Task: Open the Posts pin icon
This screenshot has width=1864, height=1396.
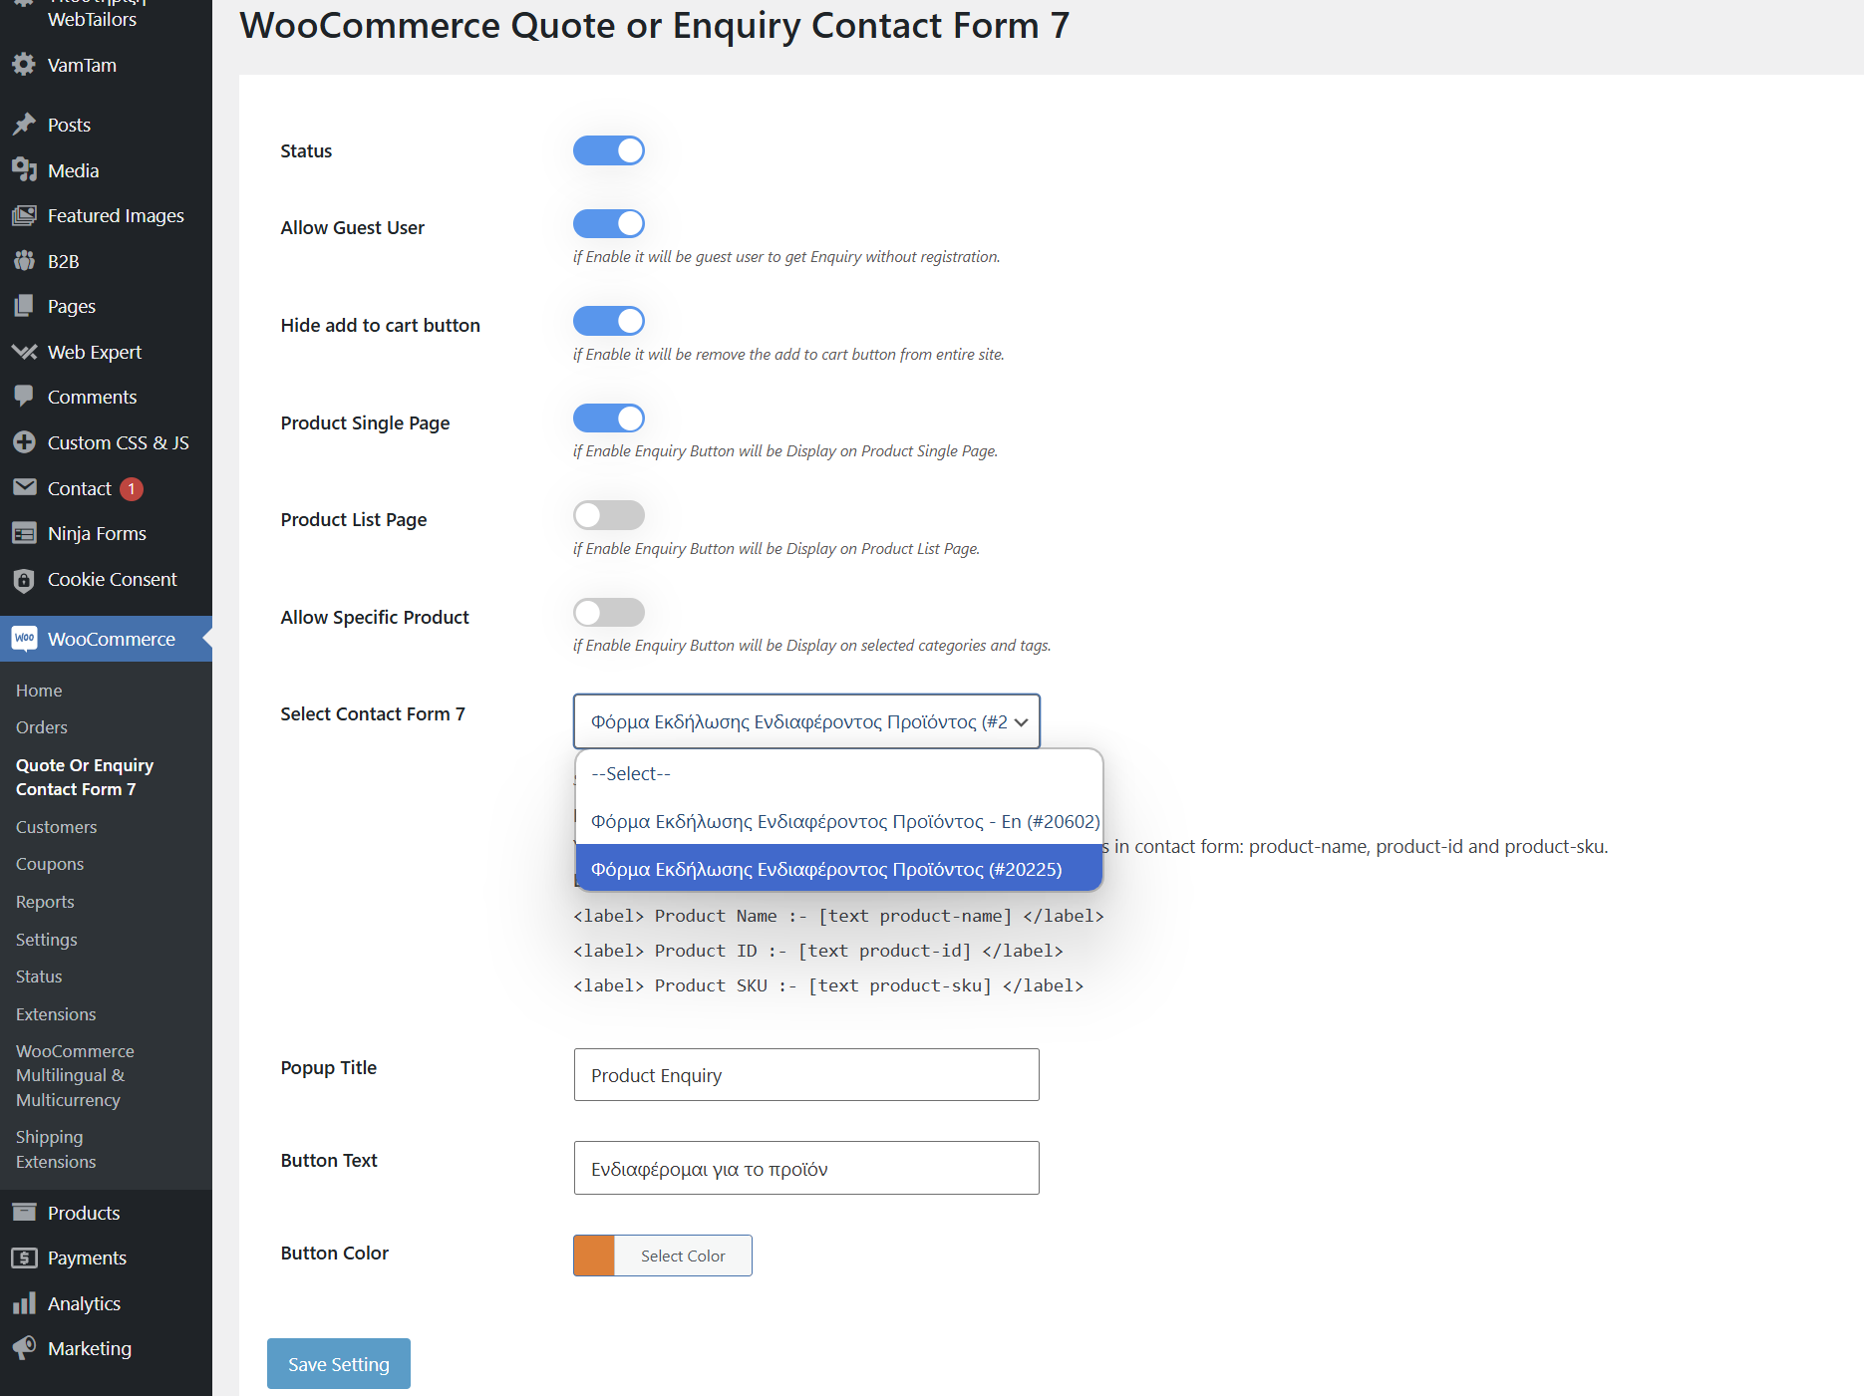Action: point(24,125)
